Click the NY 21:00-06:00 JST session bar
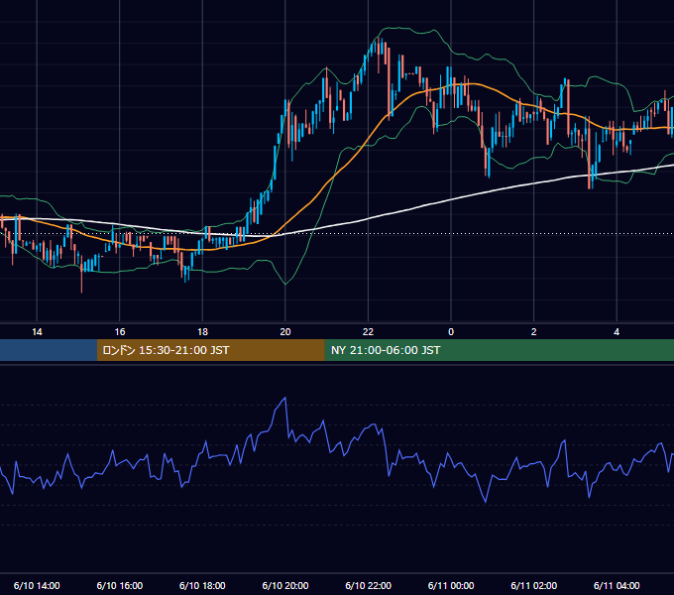Viewport: 674px width, 595px height. coord(499,350)
